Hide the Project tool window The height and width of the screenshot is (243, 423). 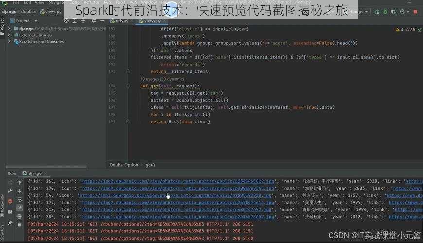(x=102, y=21)
